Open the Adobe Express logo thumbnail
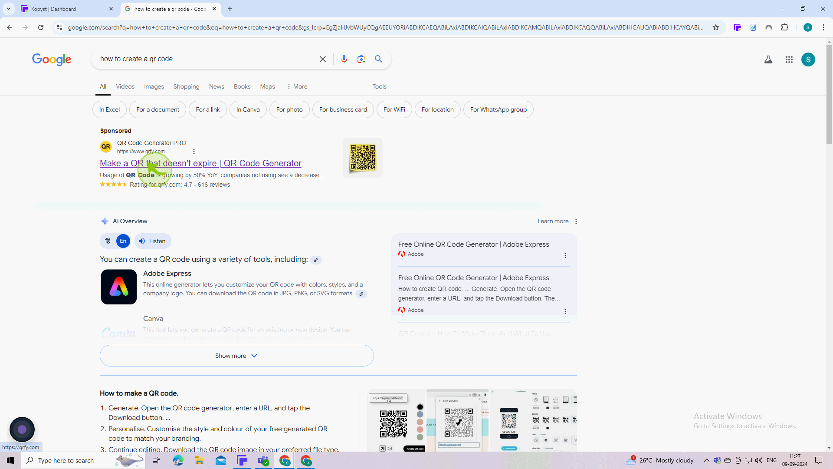The height and width of the screenshot is (469, 833). pyautogui.click(x=119, y=287)
